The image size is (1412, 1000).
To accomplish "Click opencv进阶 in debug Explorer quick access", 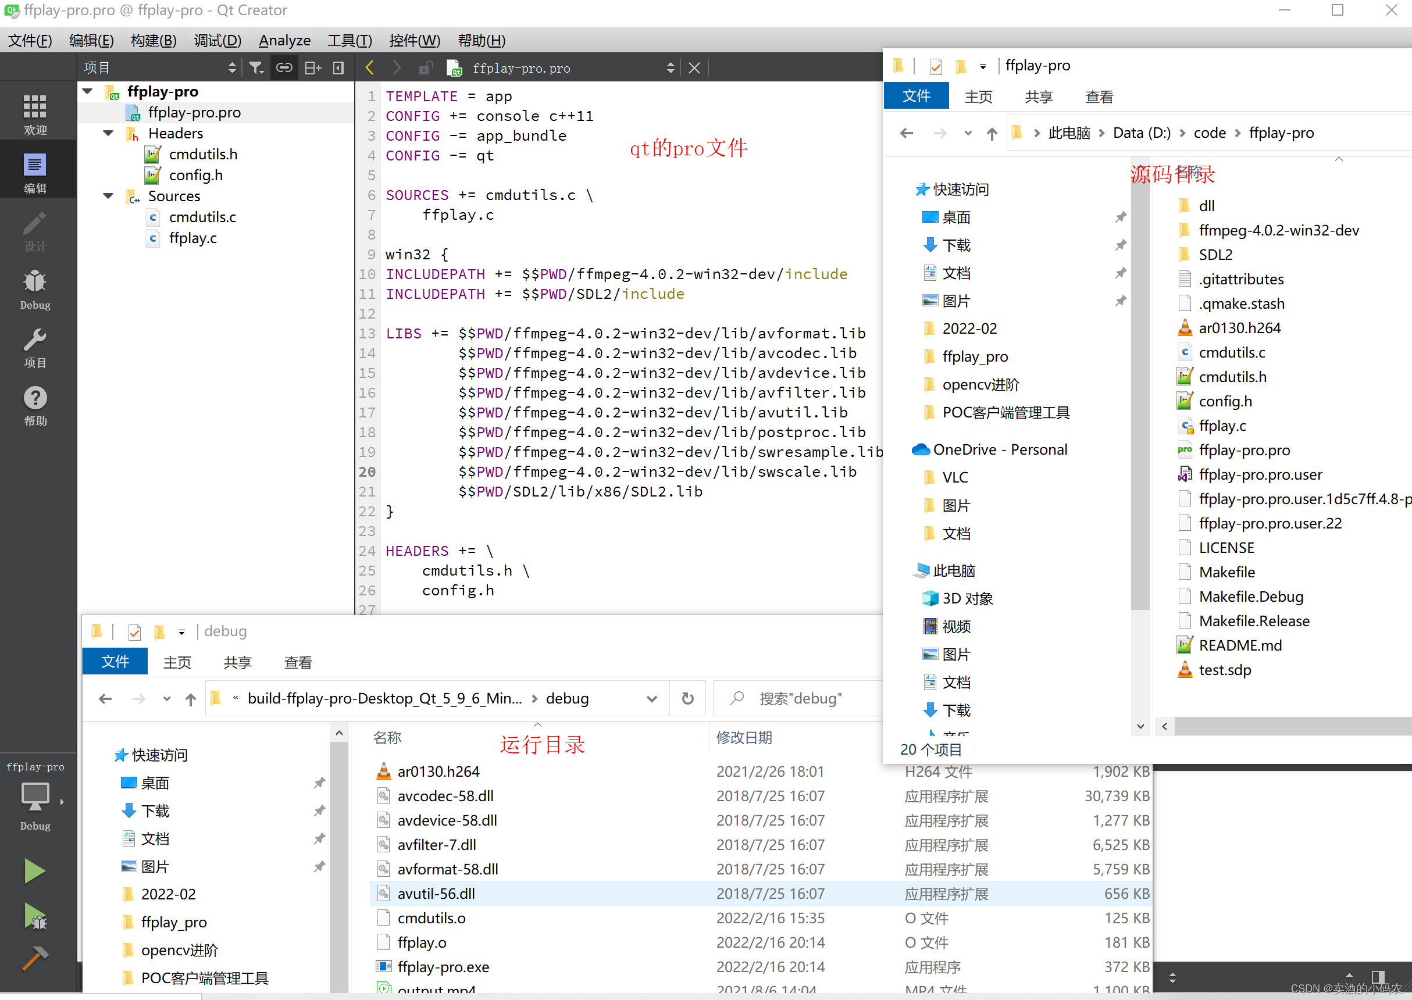I will coord(179,950).
